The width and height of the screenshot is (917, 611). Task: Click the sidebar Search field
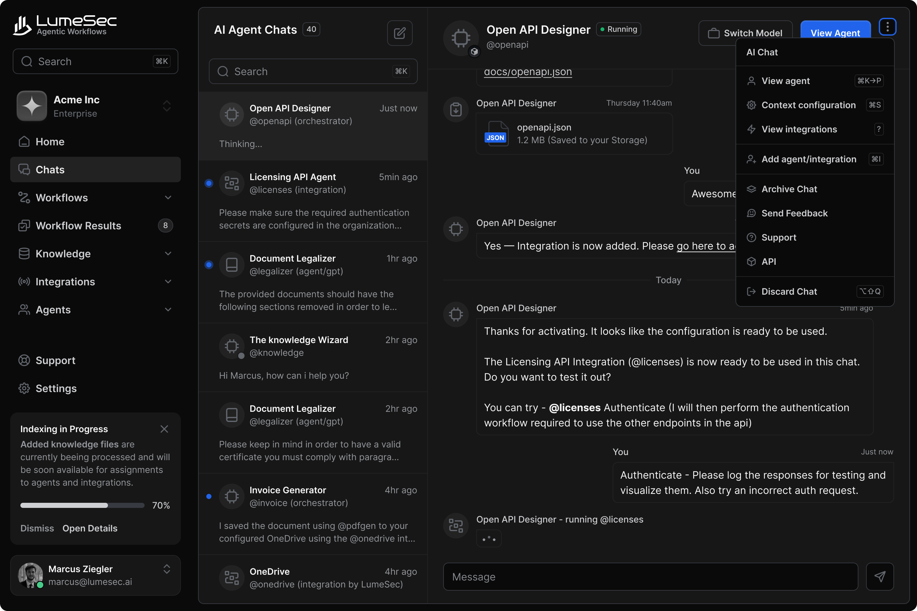(x=96, y=61)
